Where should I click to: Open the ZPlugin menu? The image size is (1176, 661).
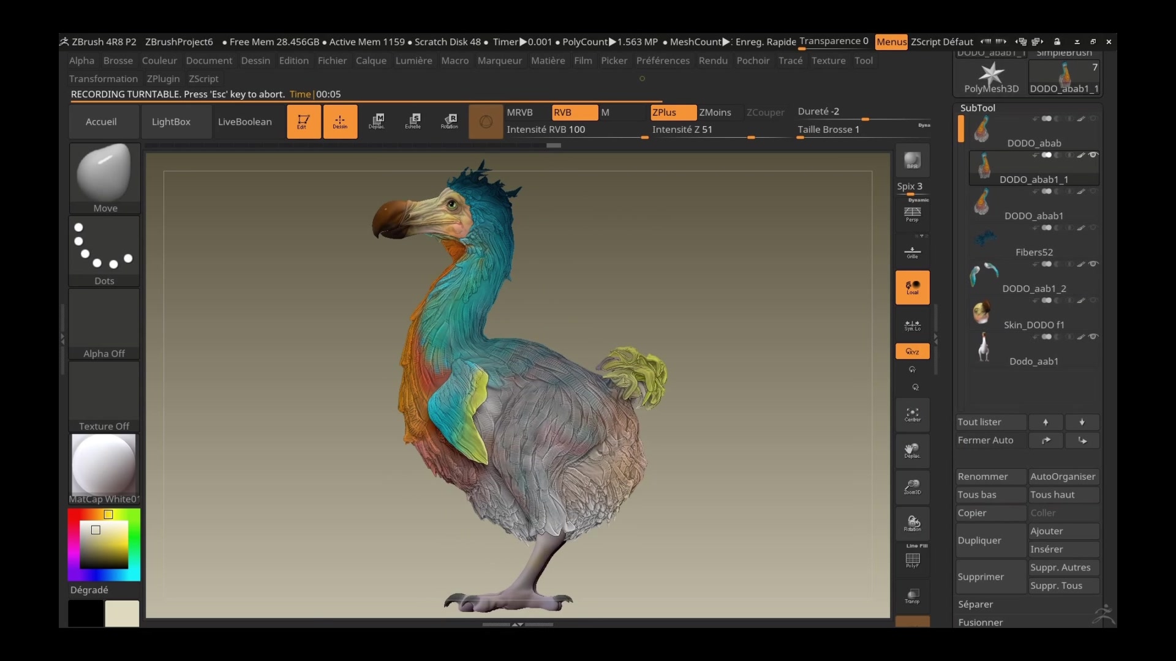pyautogui.click(x=163, y=78)
